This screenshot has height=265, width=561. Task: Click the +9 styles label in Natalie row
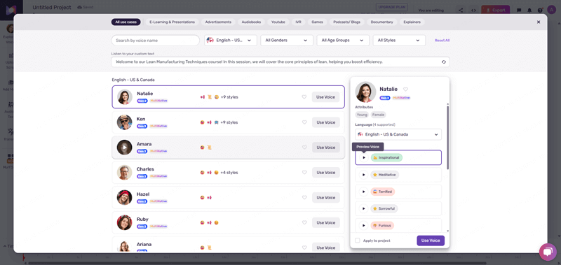pyautogui.click(x=229, y=97)
